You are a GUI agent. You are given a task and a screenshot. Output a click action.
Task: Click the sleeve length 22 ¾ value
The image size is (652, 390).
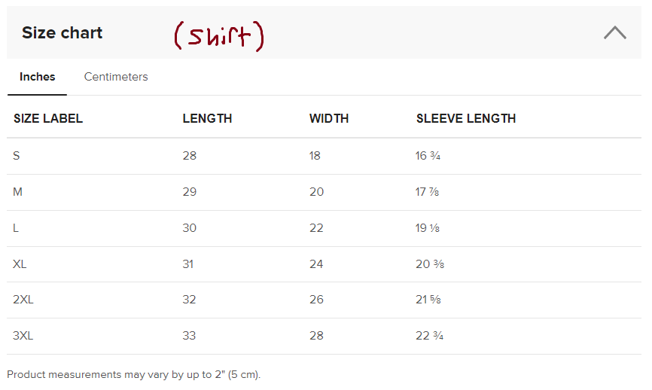pos(429,336)
